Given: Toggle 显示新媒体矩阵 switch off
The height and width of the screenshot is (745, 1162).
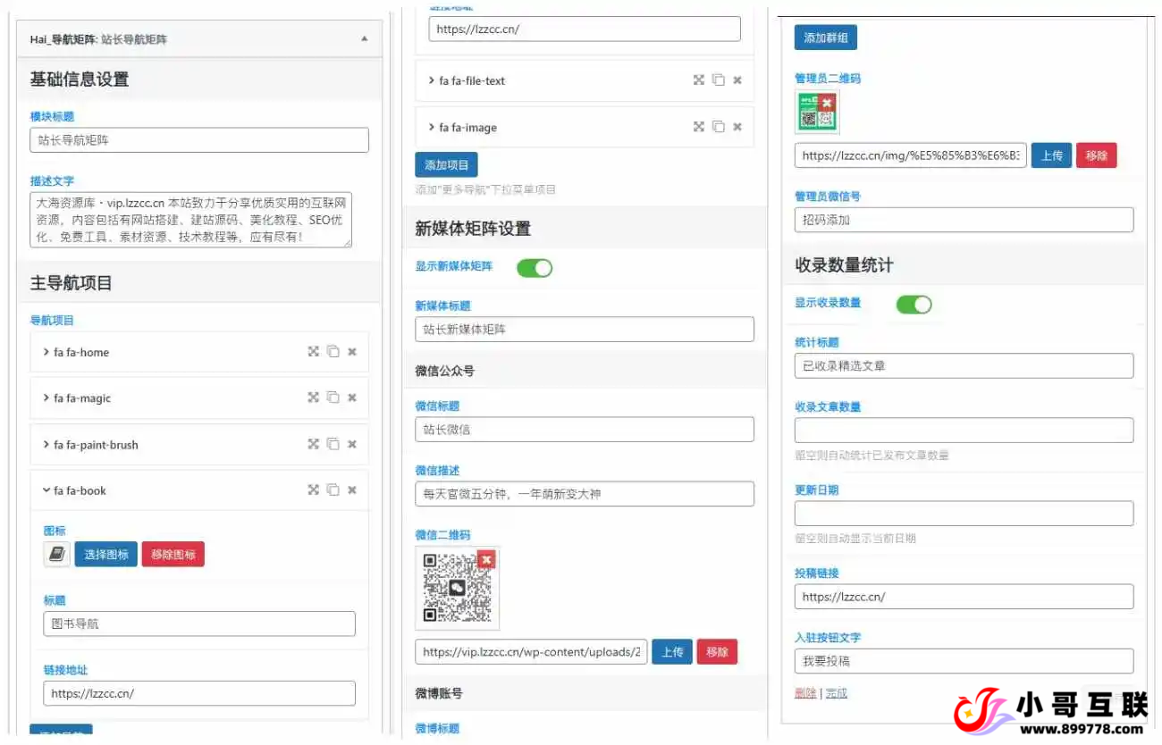Looking at the screenshot, I should [x=535, y=267].
